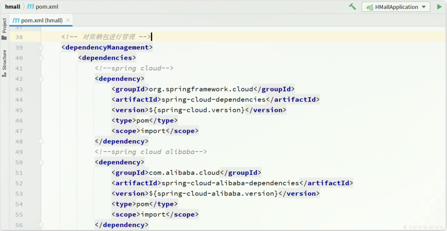Close the pom.xml (hmall) editor tab
Screen dimensions: 447x231
(68, 20)
